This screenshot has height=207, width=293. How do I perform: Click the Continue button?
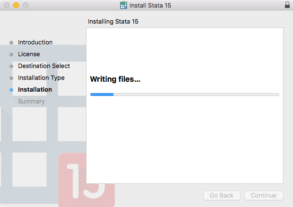pyautogui.click(x=264, y=195)
